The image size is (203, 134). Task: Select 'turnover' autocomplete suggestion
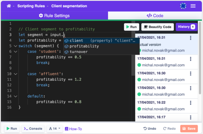102,52
